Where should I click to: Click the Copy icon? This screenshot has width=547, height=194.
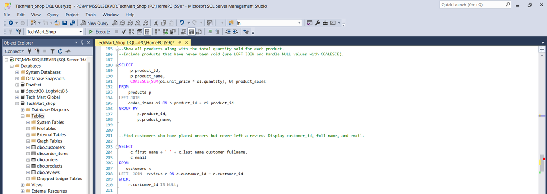[x=164, y=23]
